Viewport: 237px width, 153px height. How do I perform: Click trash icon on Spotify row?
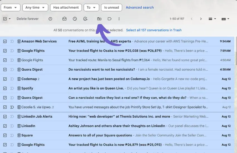[x=19, y=88]
